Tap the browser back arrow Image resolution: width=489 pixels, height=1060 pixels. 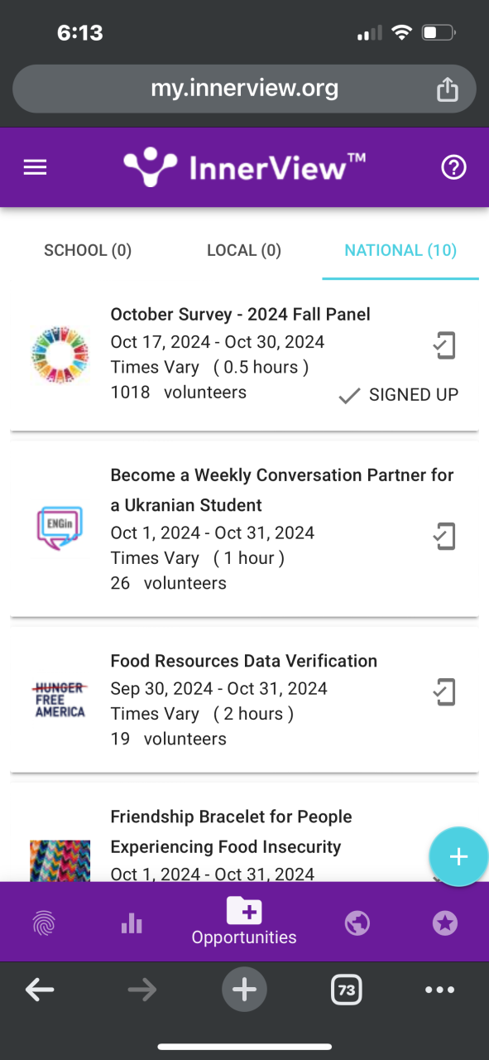pyautogui.click(x=40, y=990)
